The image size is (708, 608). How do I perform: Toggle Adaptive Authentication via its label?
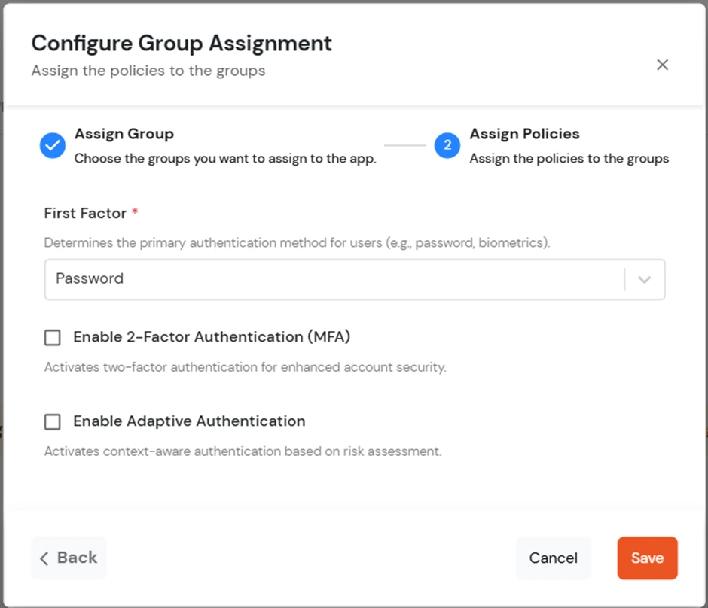(x=188, y=421)
